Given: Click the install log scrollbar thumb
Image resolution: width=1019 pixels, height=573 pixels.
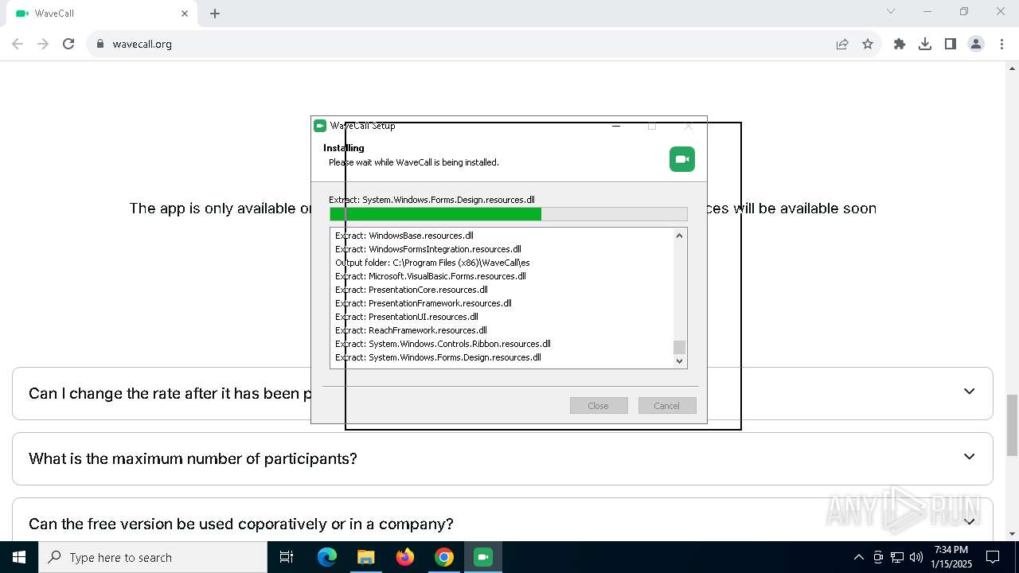Looking at the screenshot, I should pyautogui.click(x=679, y=347).
